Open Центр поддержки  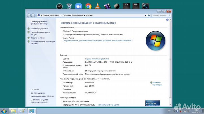(x=38, y=93)
